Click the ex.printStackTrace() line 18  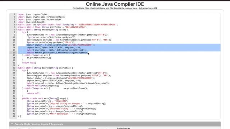pyautogui.click(x=39, y=58)
